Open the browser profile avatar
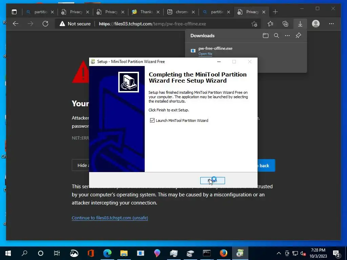The image size is (347, 260). pyautogui.click(x=316, y=24)
